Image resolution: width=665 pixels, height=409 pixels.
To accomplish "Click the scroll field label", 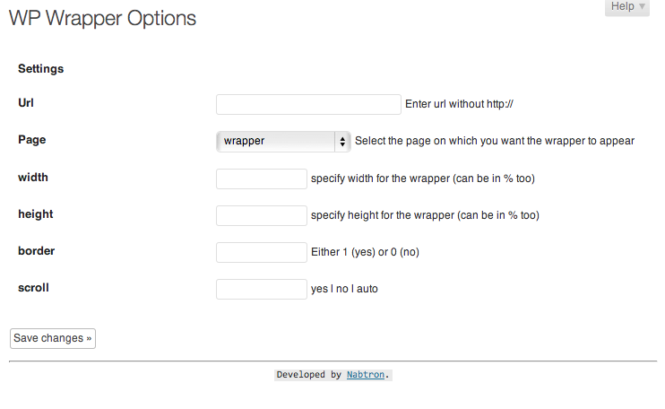I will (x=33, y=288).
